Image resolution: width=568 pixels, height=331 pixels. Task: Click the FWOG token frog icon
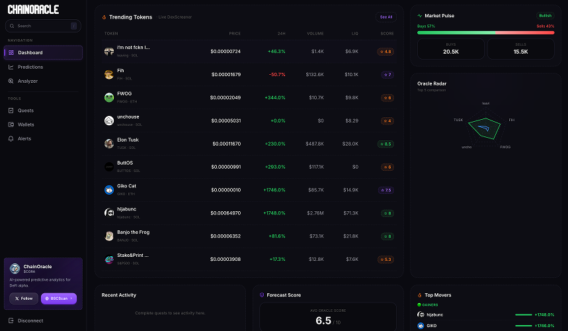[x=109, y=97]
